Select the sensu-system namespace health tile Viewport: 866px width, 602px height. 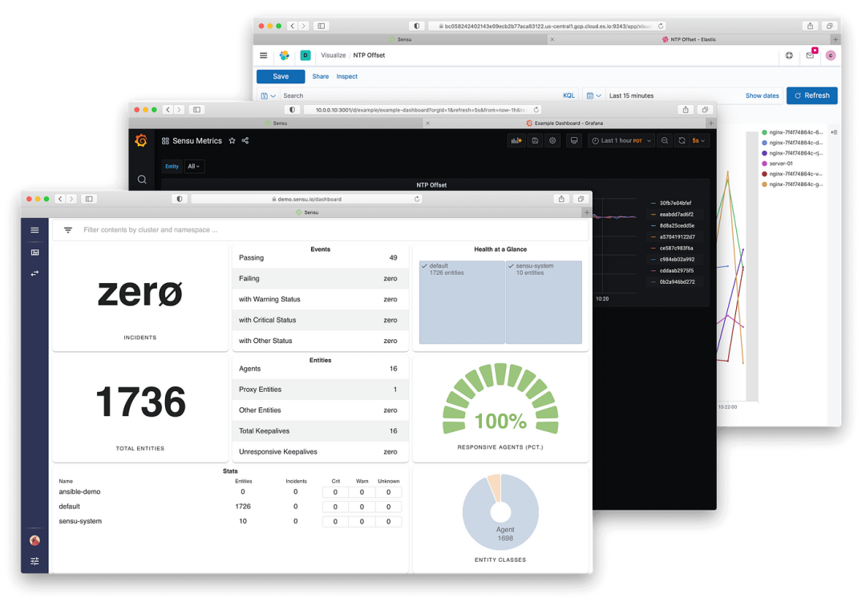point(544,302)
